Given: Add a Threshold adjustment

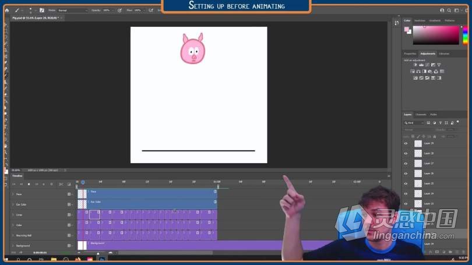Looking at the screenshot, I should pos(427,78).
